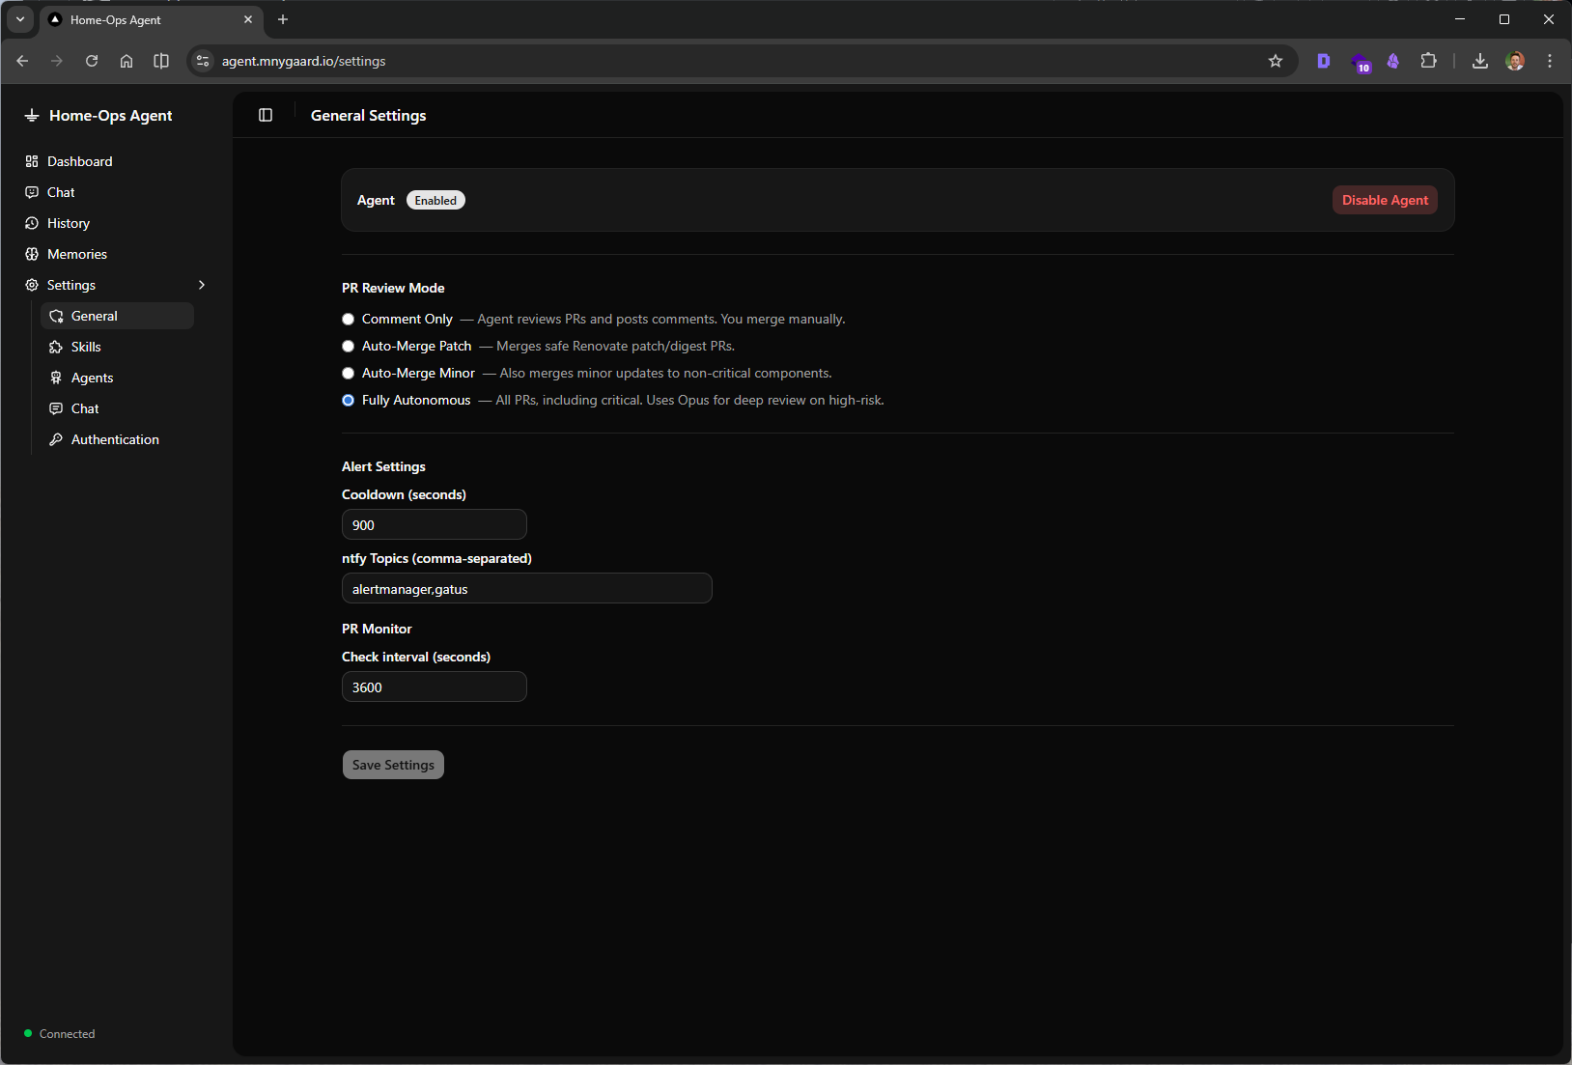
Task: Select the Home-Ops Agent browser tab
Action: coord(151,19)
